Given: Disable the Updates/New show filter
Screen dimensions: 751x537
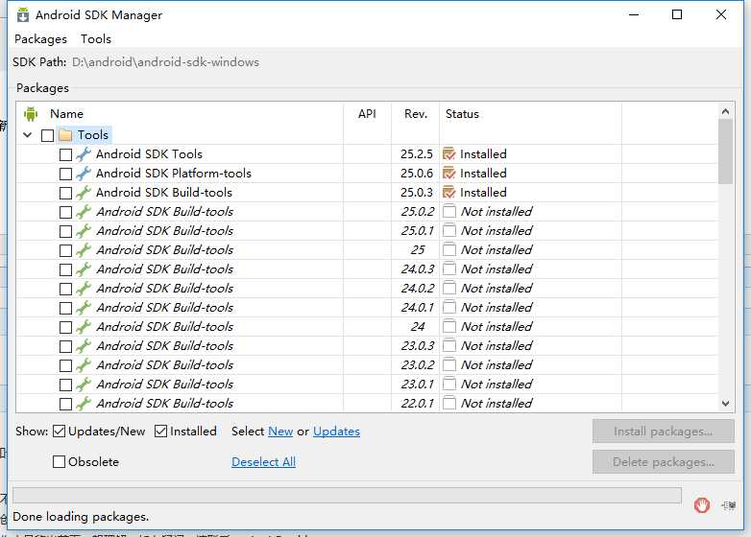Looking at the screenshot, I should click(x=59, y=432).
